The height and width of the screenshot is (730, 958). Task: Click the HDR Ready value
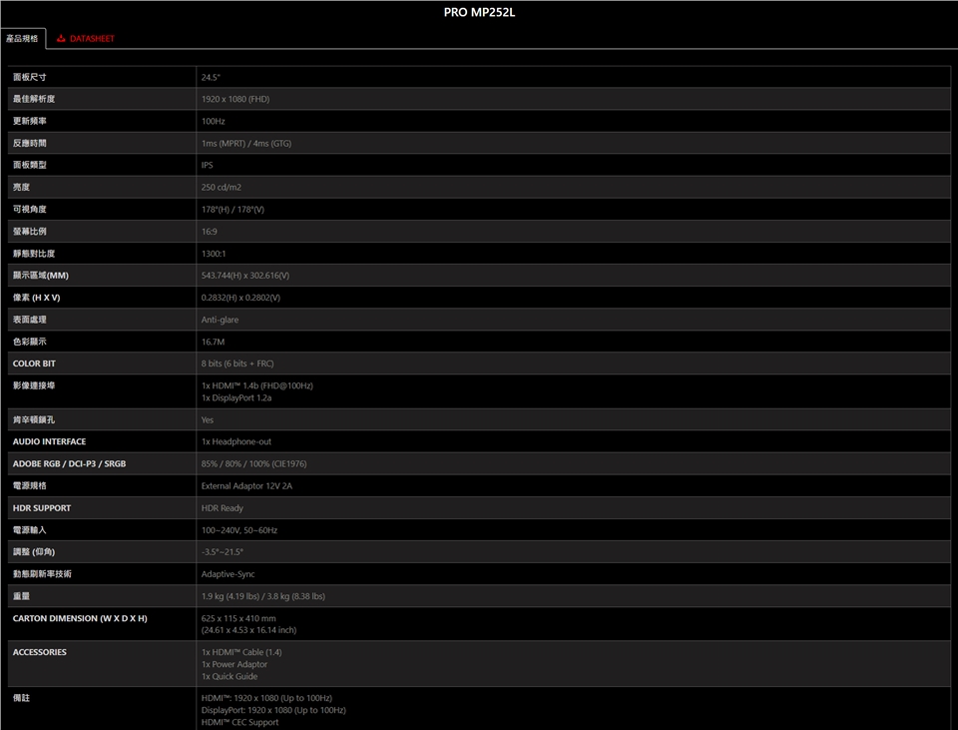click(223, 507)
